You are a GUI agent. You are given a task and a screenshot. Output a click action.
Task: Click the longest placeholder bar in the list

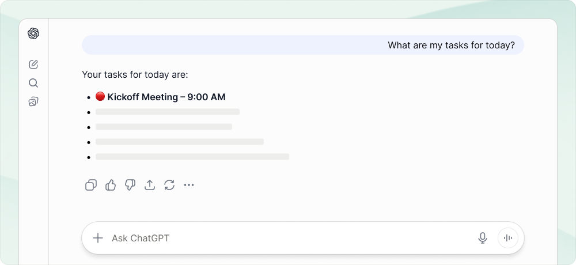(x=192, y=157)
